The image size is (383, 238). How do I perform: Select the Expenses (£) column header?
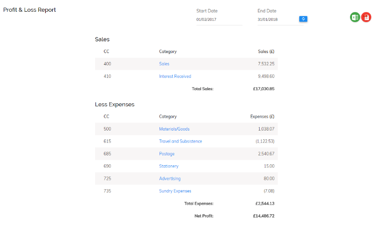(263, 116)
